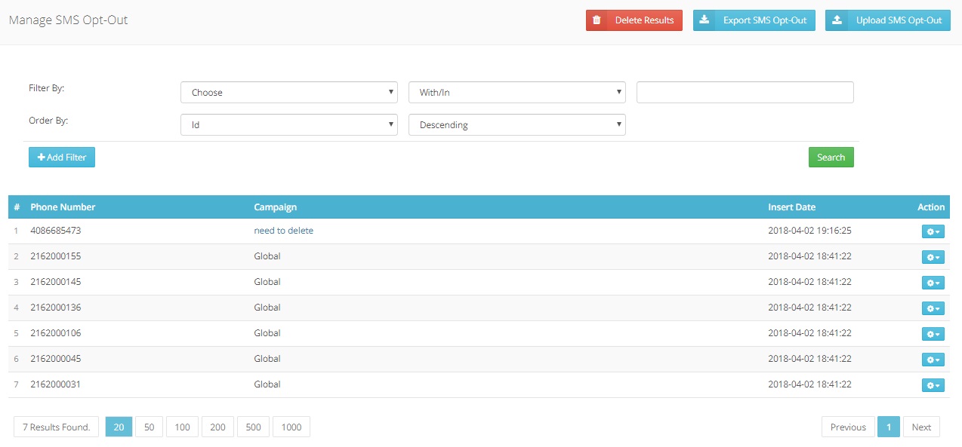
Task: Open the Order By 'Id' dropdown
Action: coord(289,125)
